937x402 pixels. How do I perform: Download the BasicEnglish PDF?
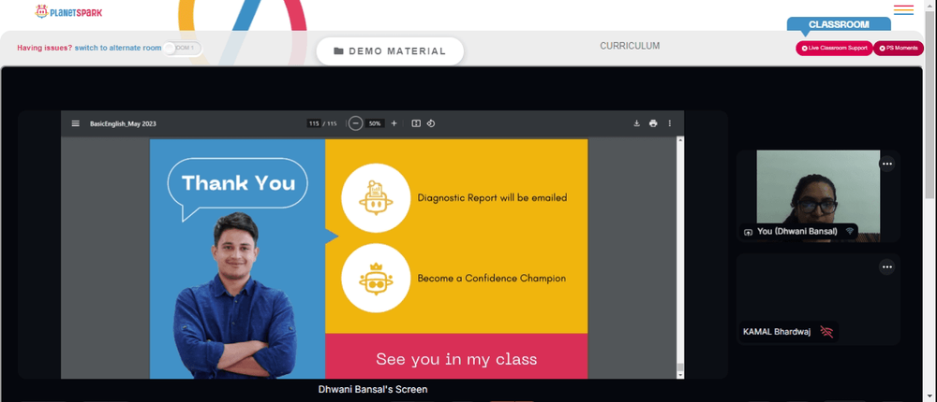[636, 123]
